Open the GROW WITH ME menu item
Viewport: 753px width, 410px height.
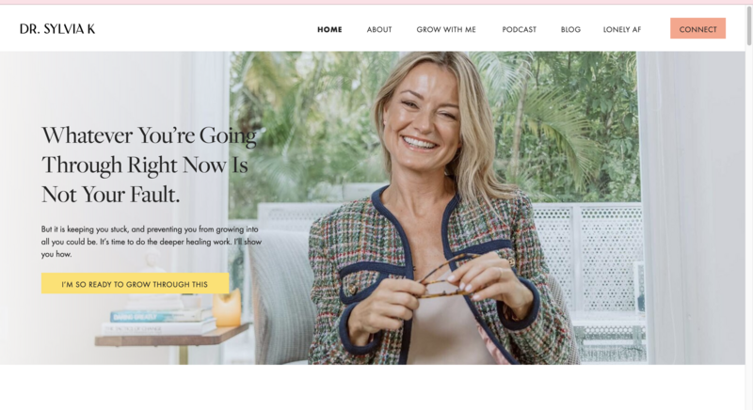pos(446,29)
